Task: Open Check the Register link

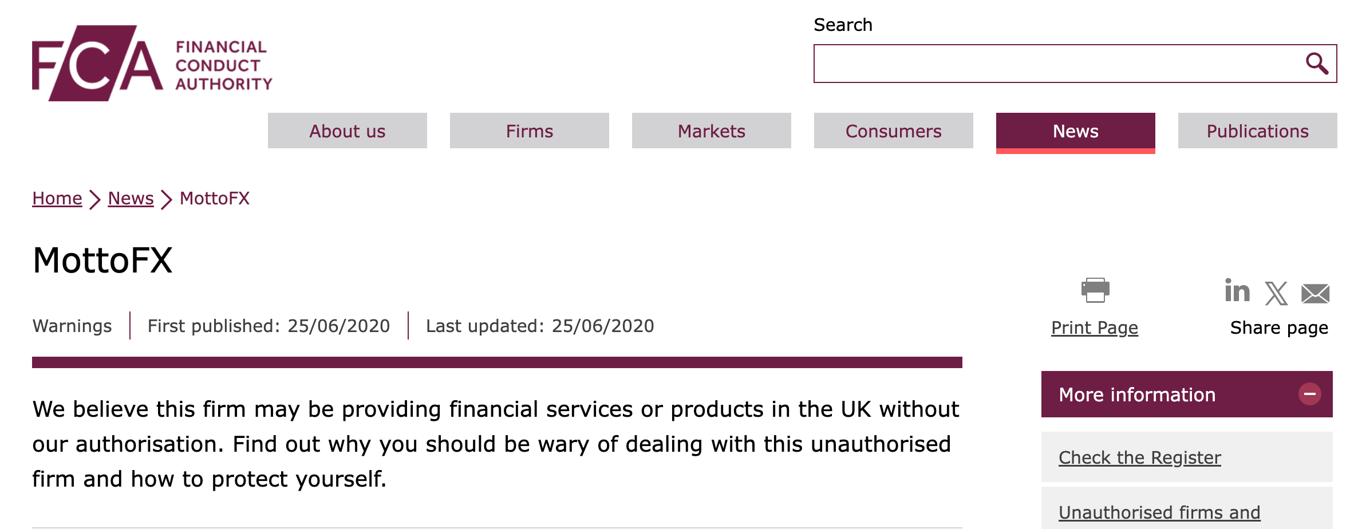Action: click(1139, 457)
